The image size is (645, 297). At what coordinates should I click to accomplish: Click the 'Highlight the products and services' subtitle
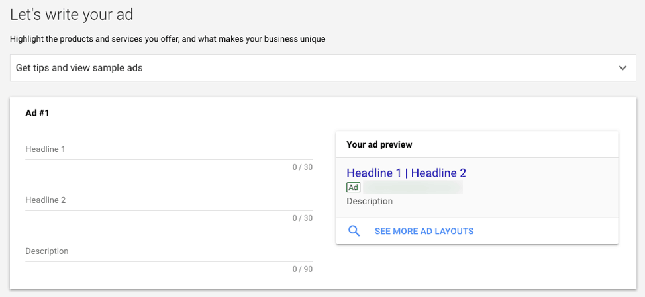tap(168, 39)
